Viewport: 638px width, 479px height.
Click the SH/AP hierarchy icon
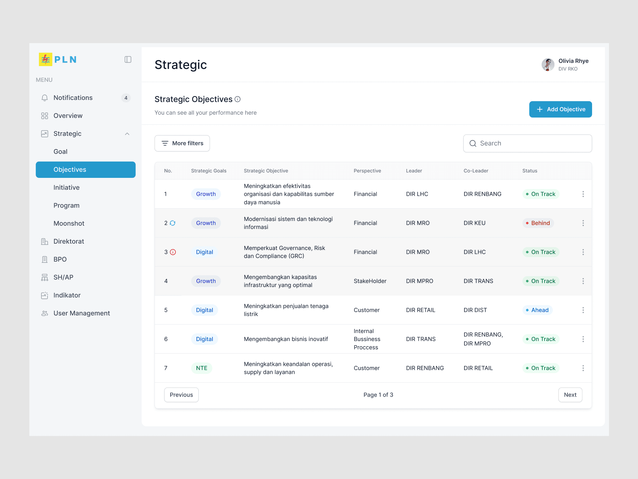tap(45, 277)
